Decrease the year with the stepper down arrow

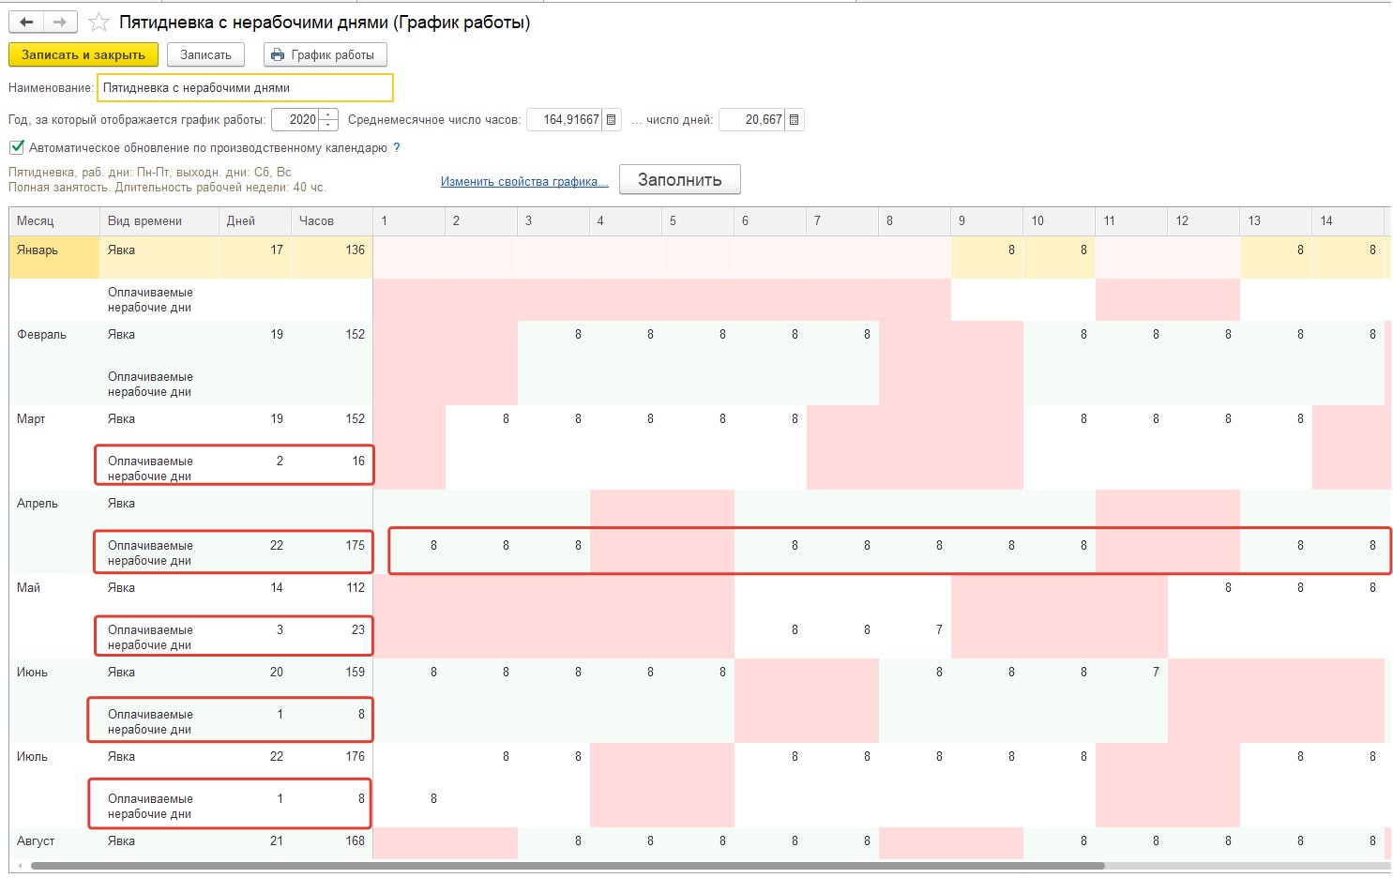[x=328, y=126]
